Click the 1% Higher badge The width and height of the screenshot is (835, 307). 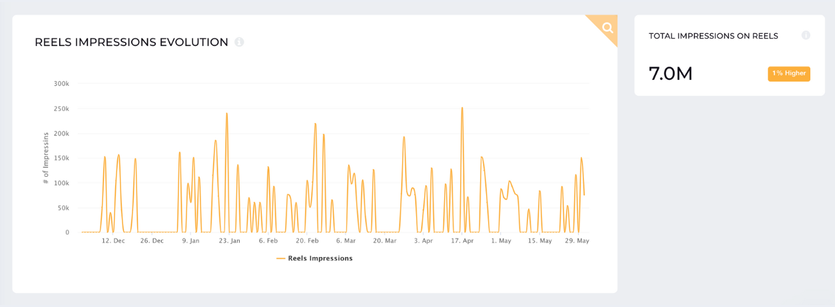pos(789,73)
